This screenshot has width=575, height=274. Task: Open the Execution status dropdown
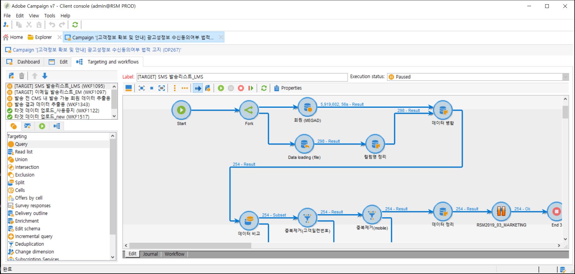click(565, 77)
